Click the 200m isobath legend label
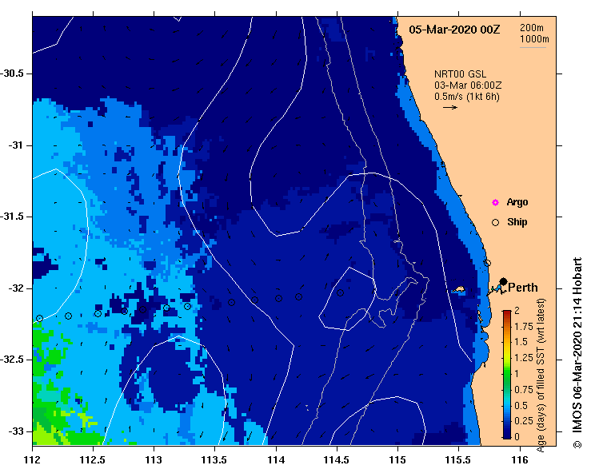Screen dimensions: 591x473 pyautogui.click(x=532, y=27)
